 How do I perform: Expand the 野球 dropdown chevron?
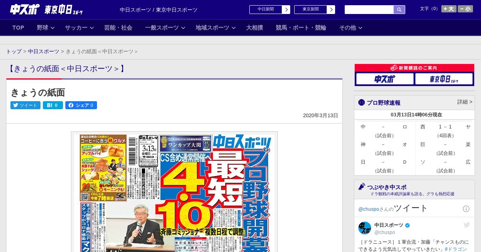(53, 28)
